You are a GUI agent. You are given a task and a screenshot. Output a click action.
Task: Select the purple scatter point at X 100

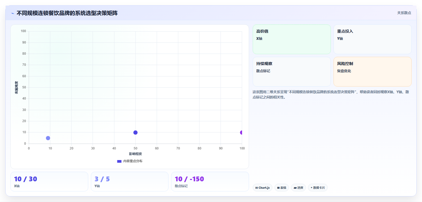[x=241, y=132]
